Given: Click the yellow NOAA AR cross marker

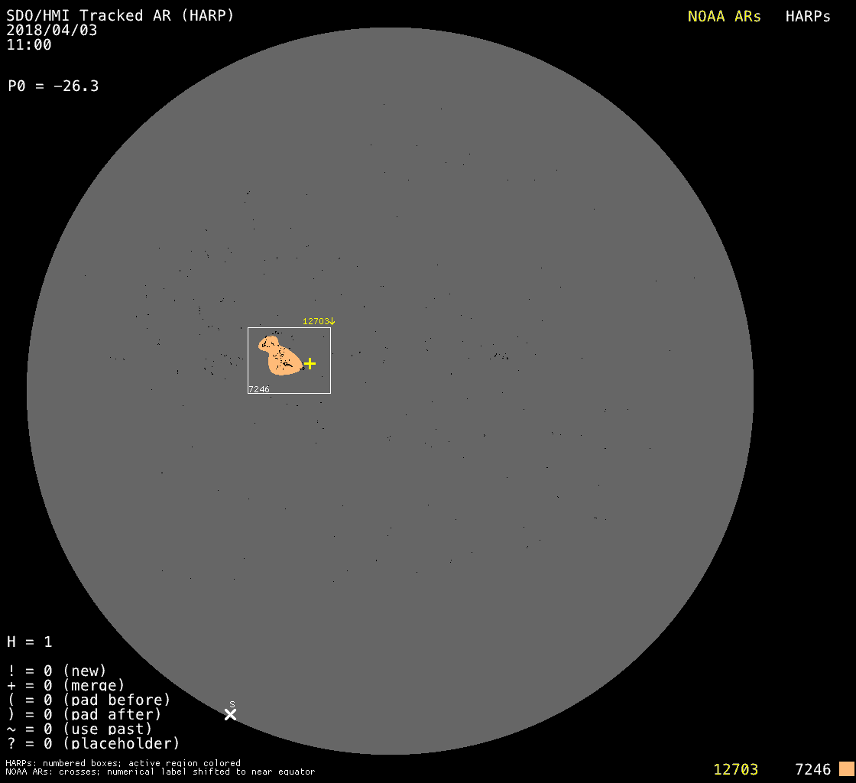Looking at the screenshot, I should click(x=310, y=363).
